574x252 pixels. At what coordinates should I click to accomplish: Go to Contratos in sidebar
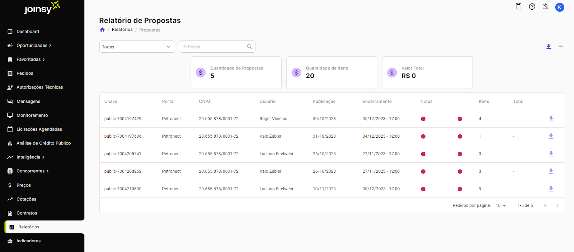click(27, 213)
